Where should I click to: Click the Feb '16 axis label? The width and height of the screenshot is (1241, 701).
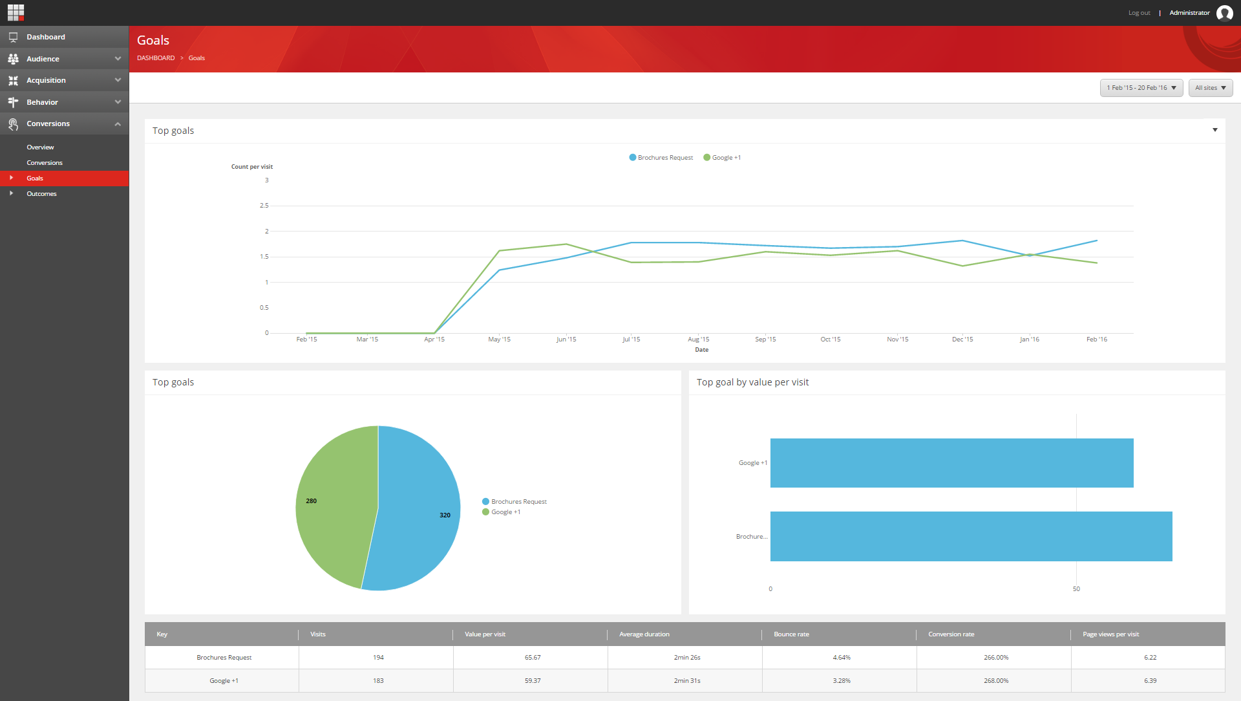click(1096, 340)
